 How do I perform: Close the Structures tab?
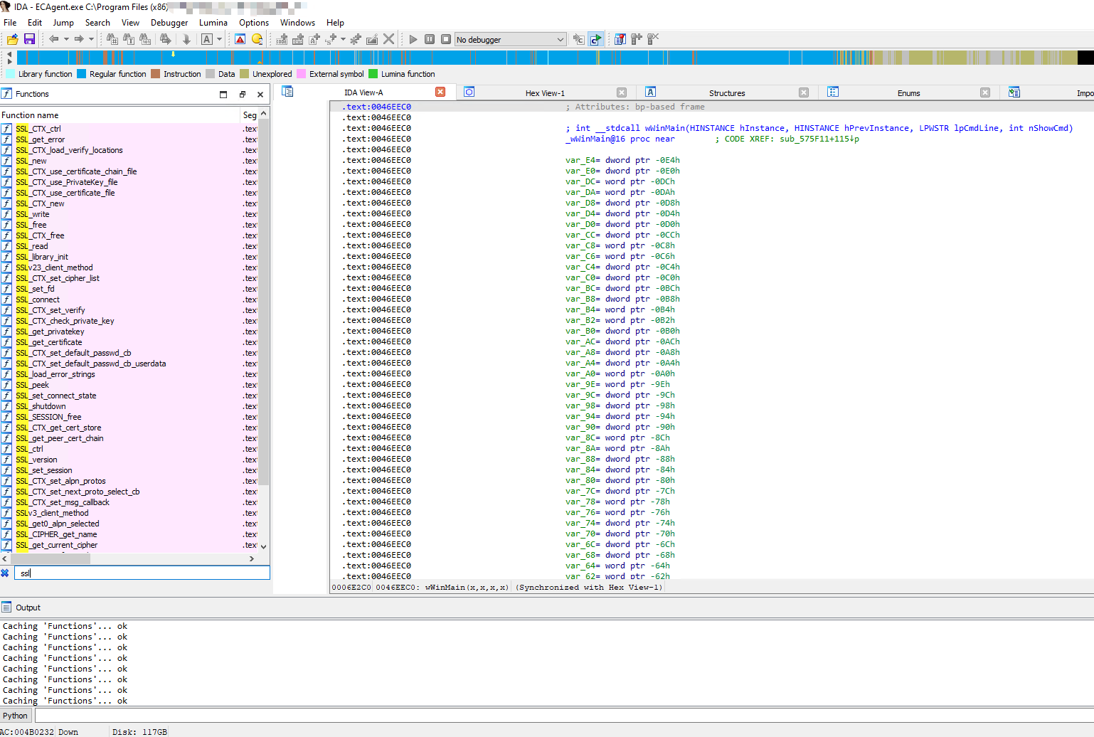click(804, 92)
